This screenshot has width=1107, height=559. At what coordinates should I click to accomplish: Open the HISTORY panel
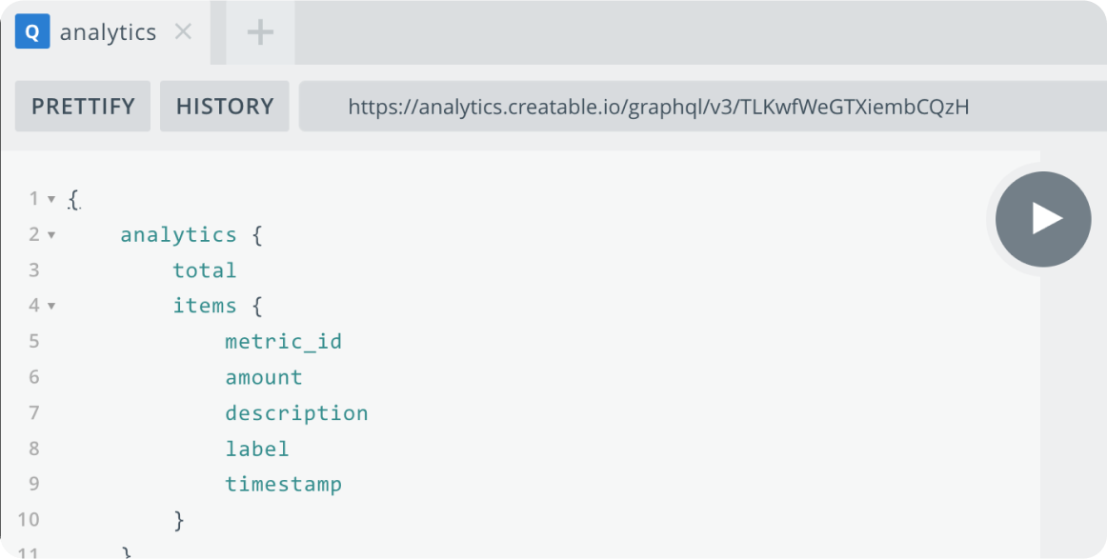click(225, 106)
